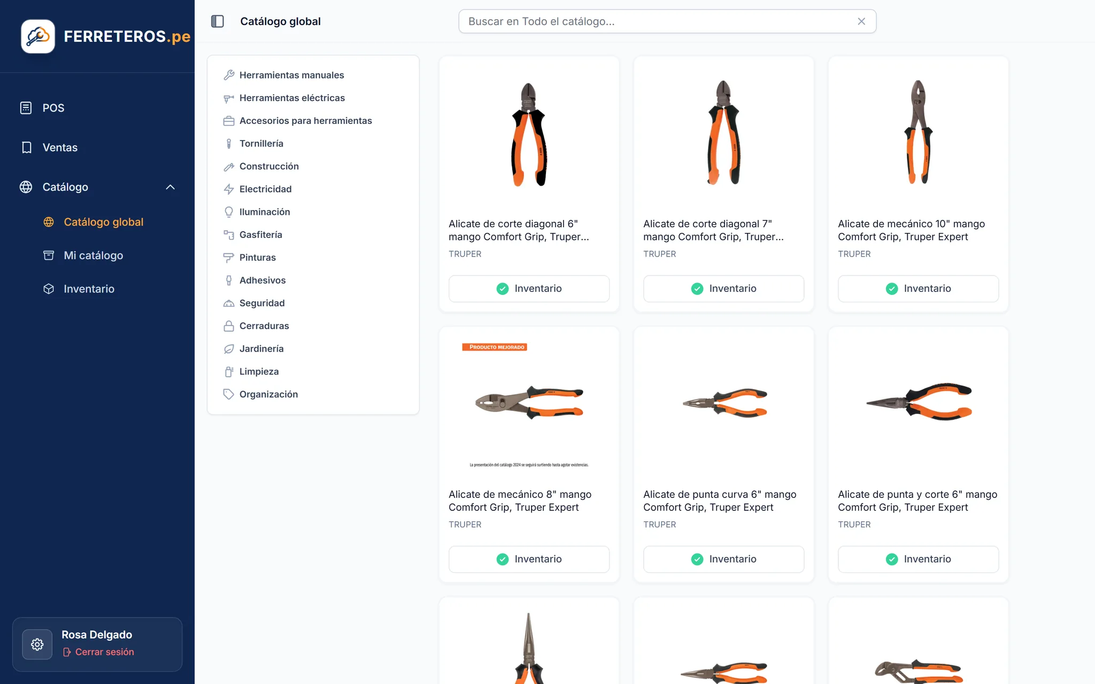Screen dimensions: 1095x684
Task: Open Alicate de corte diagonal 6" product image
Action: [x=529, y=134]
